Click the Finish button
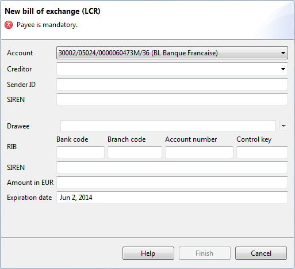The width and height of the screenshot is (295, 269). click(205, 253)
